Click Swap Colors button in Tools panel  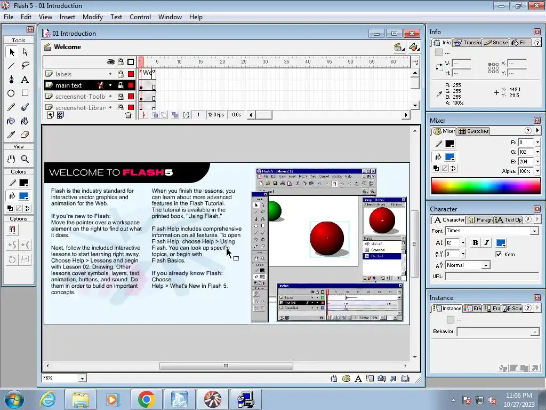(27, 209)
